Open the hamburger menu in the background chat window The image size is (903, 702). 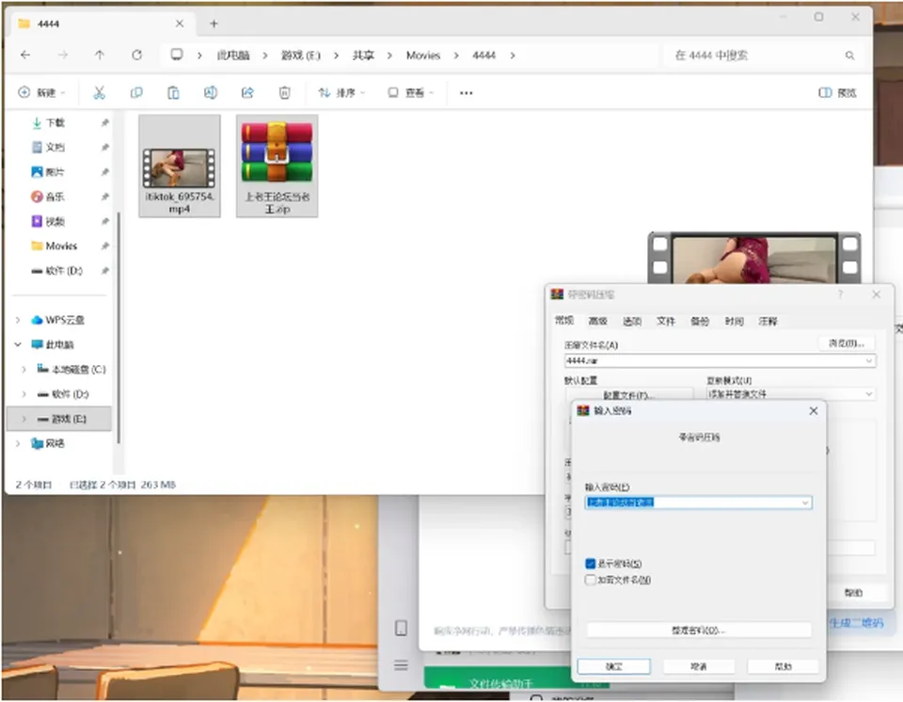tap(401, 665)
